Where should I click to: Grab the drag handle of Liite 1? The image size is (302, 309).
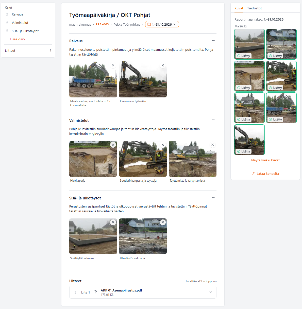[x=75, y=292]
